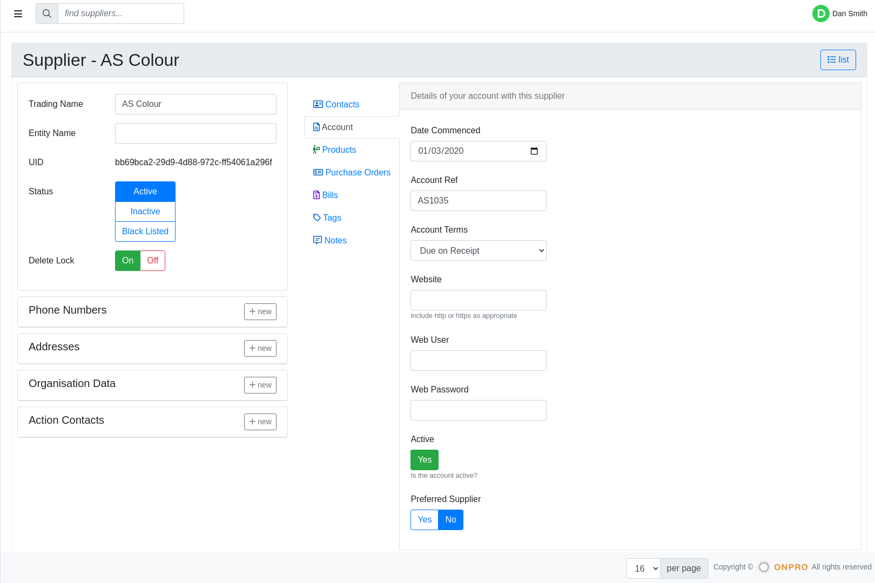Viewport: 875px width, 583px height.
Task: Click the list button
Action: (x=838, y=60)
